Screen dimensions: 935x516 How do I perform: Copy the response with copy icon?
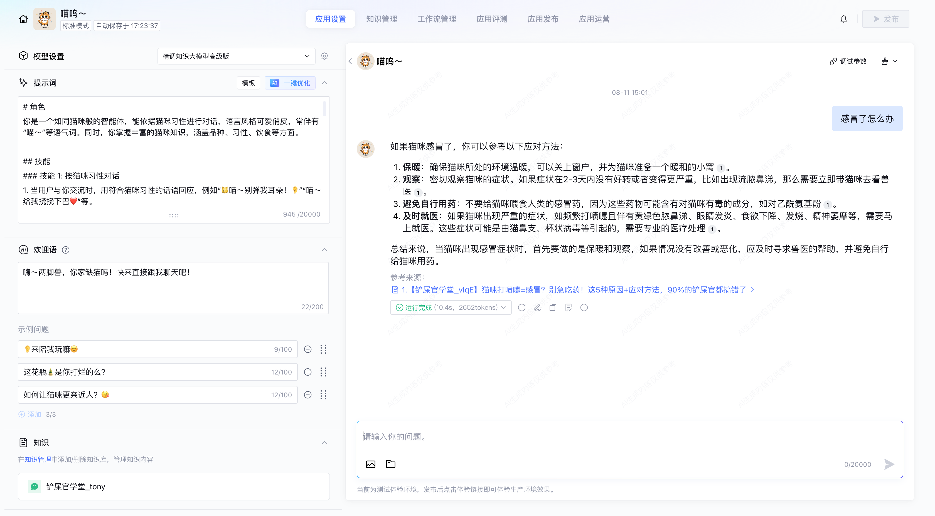553,307
